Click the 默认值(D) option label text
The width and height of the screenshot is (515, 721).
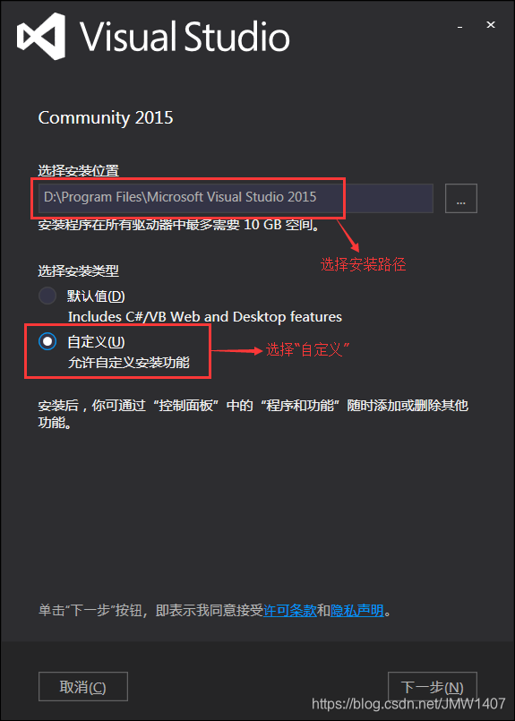click(96, 296)
